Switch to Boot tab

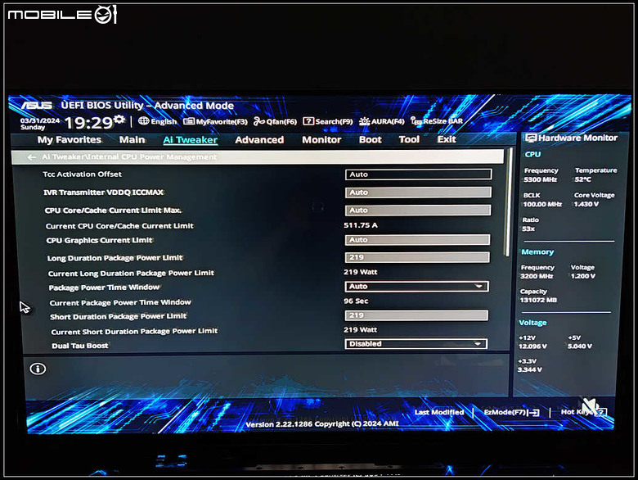coord(371,139)
